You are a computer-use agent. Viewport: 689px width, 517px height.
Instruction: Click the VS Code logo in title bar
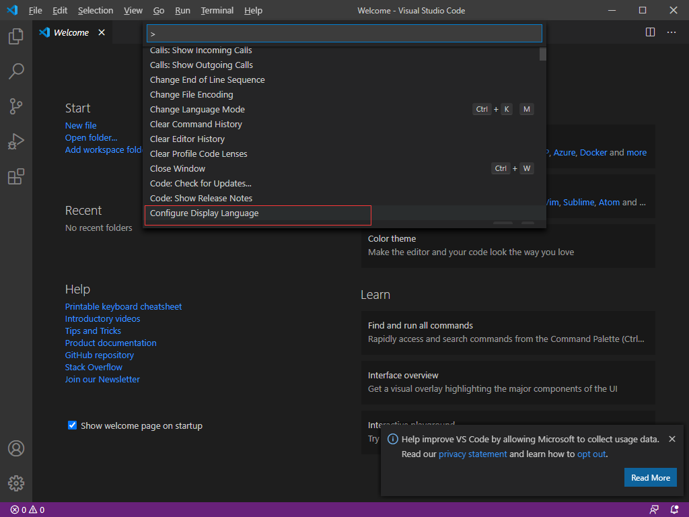[12, 10]
